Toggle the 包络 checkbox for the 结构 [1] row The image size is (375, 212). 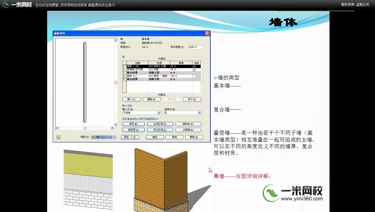tap(194, 76)
